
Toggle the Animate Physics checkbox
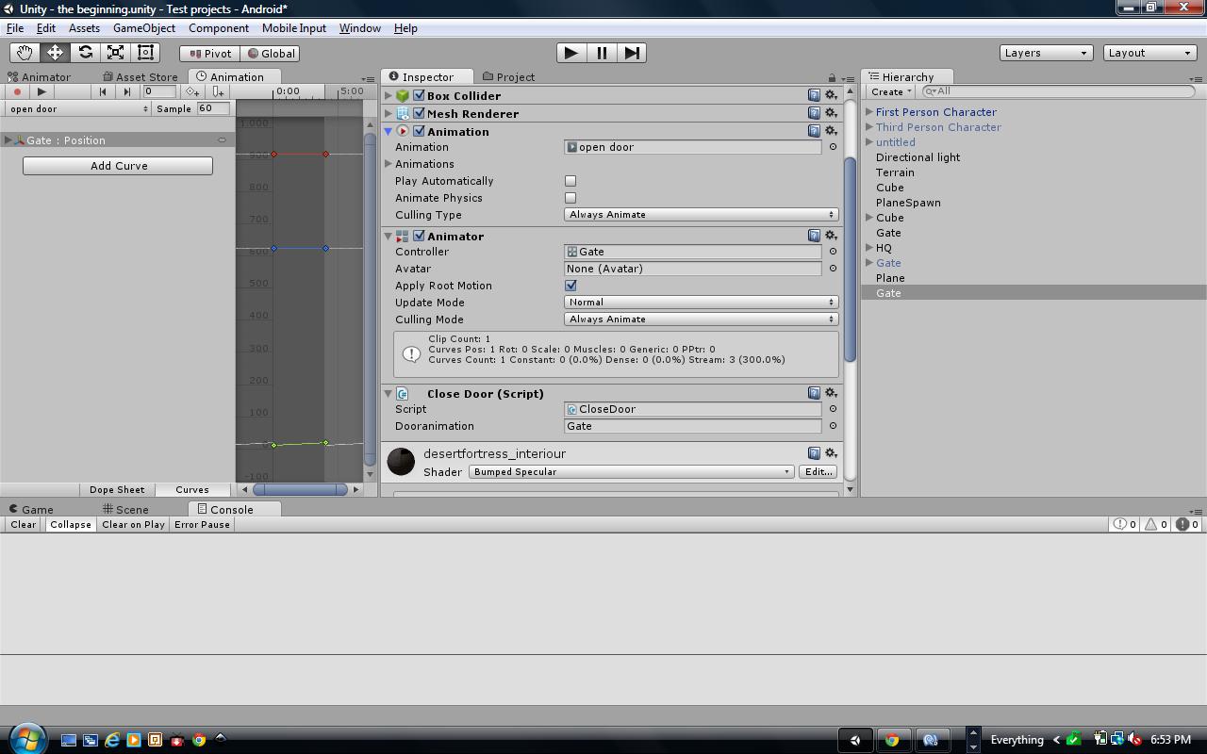pos(570,198)
